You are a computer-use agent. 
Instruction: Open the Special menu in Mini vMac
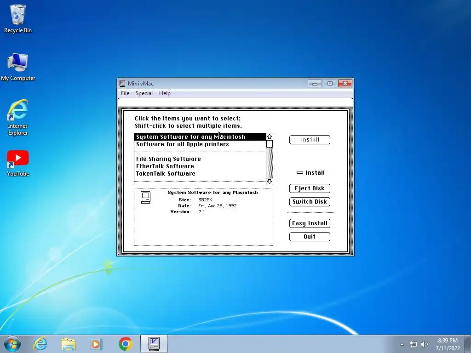click(x=144, y=93)
